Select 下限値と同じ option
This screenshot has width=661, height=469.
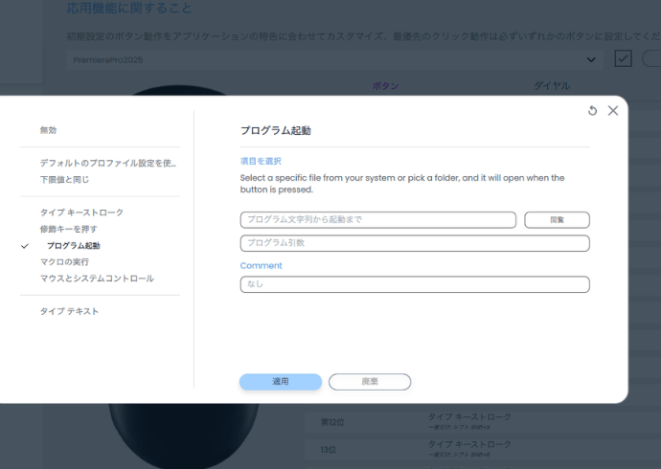tap(64, 179)
